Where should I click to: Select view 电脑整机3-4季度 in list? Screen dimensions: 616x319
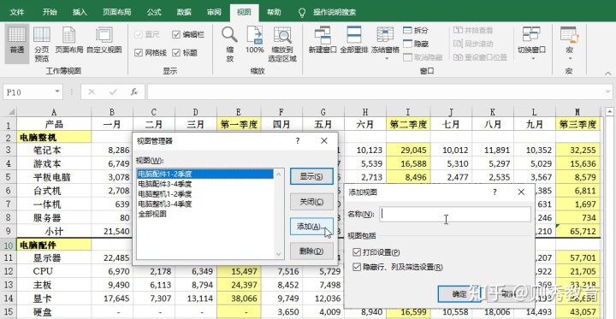(x=204, y=204)
